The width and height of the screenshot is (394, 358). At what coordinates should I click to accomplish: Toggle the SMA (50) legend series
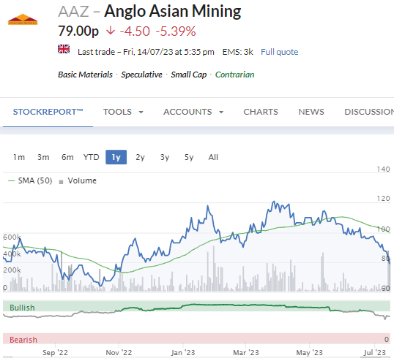coord(30,180)
